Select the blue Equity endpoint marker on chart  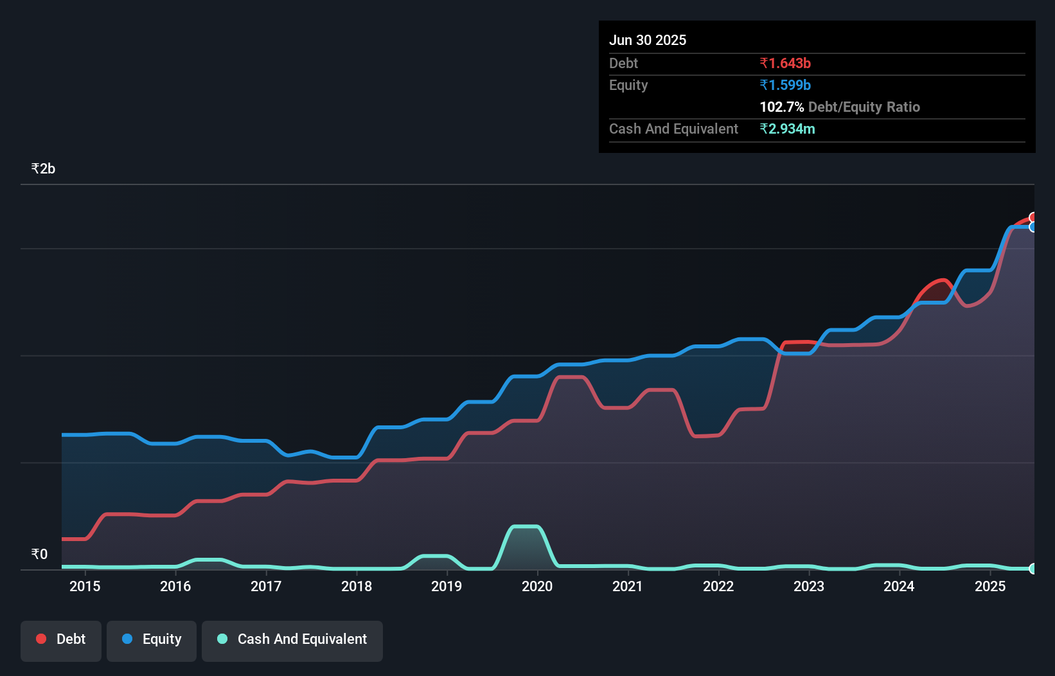point(1033,227)
